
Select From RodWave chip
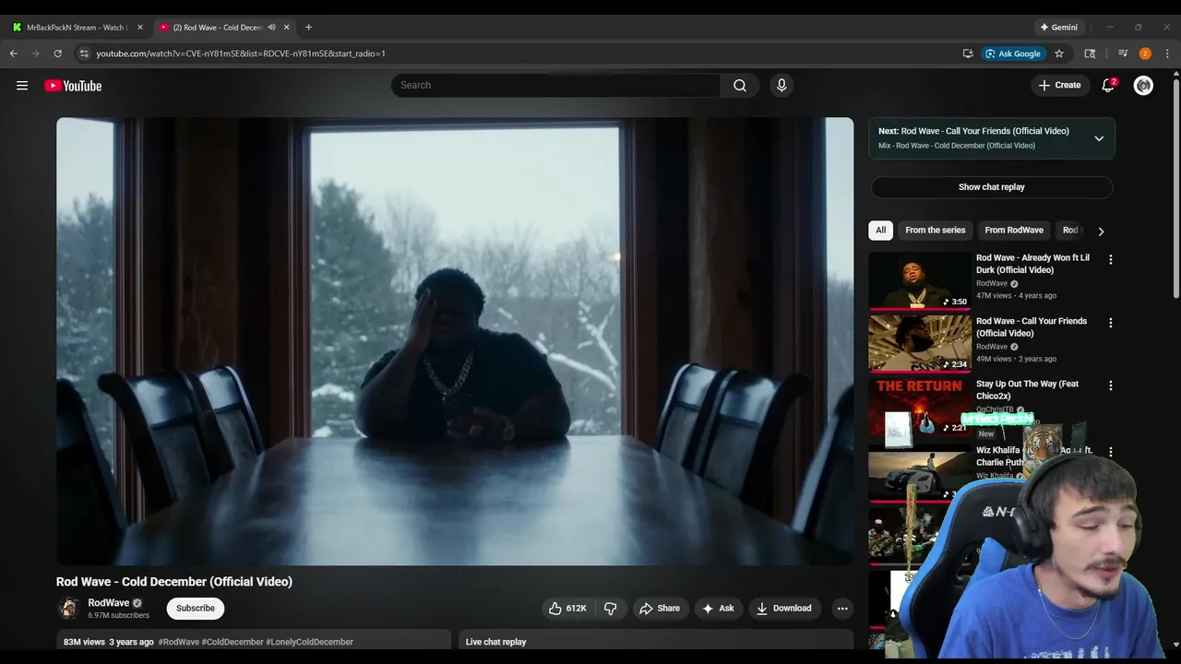click(x=1014, y=231)
